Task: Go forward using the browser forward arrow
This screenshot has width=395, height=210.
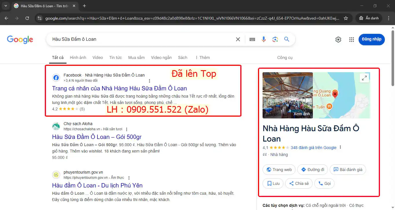Action: (17, 18)
